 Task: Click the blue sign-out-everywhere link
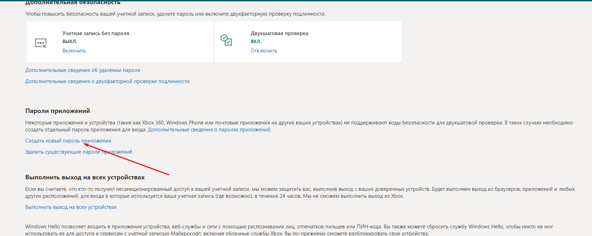coord(71,207)
